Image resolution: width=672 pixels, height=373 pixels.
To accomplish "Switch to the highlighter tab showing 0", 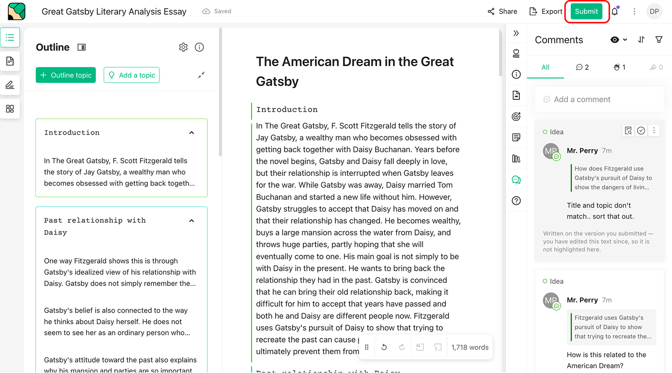I will point(656,67).
